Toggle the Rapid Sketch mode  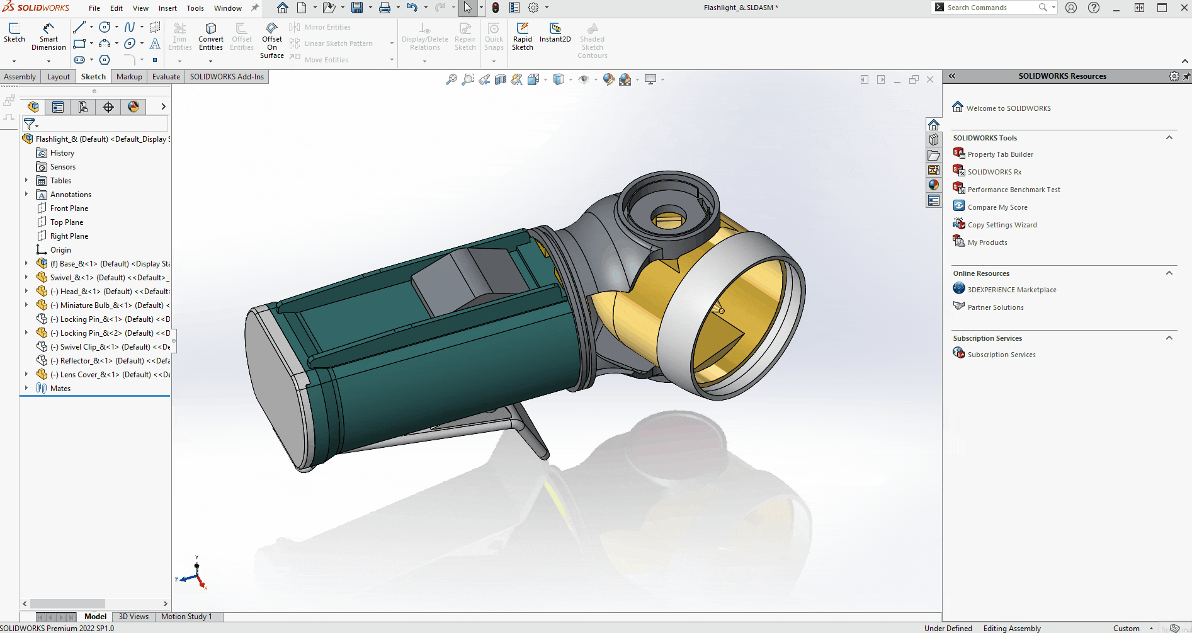click(x=523, y=37)
